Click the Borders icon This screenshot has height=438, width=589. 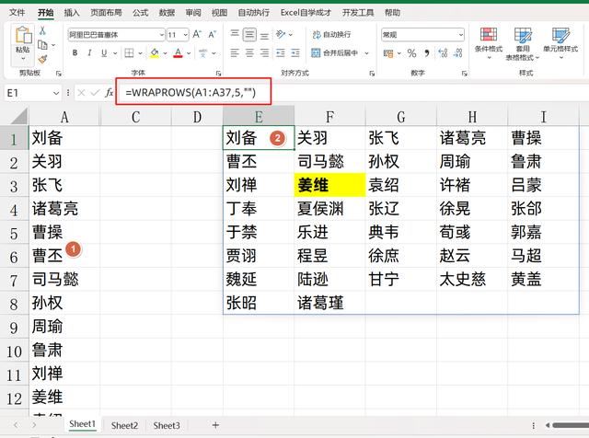129,53
